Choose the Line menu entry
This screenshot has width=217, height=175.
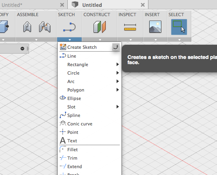tap(90, 56)
